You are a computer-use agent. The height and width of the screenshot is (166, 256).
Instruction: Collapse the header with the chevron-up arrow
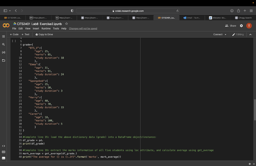[x=250, y=34]
